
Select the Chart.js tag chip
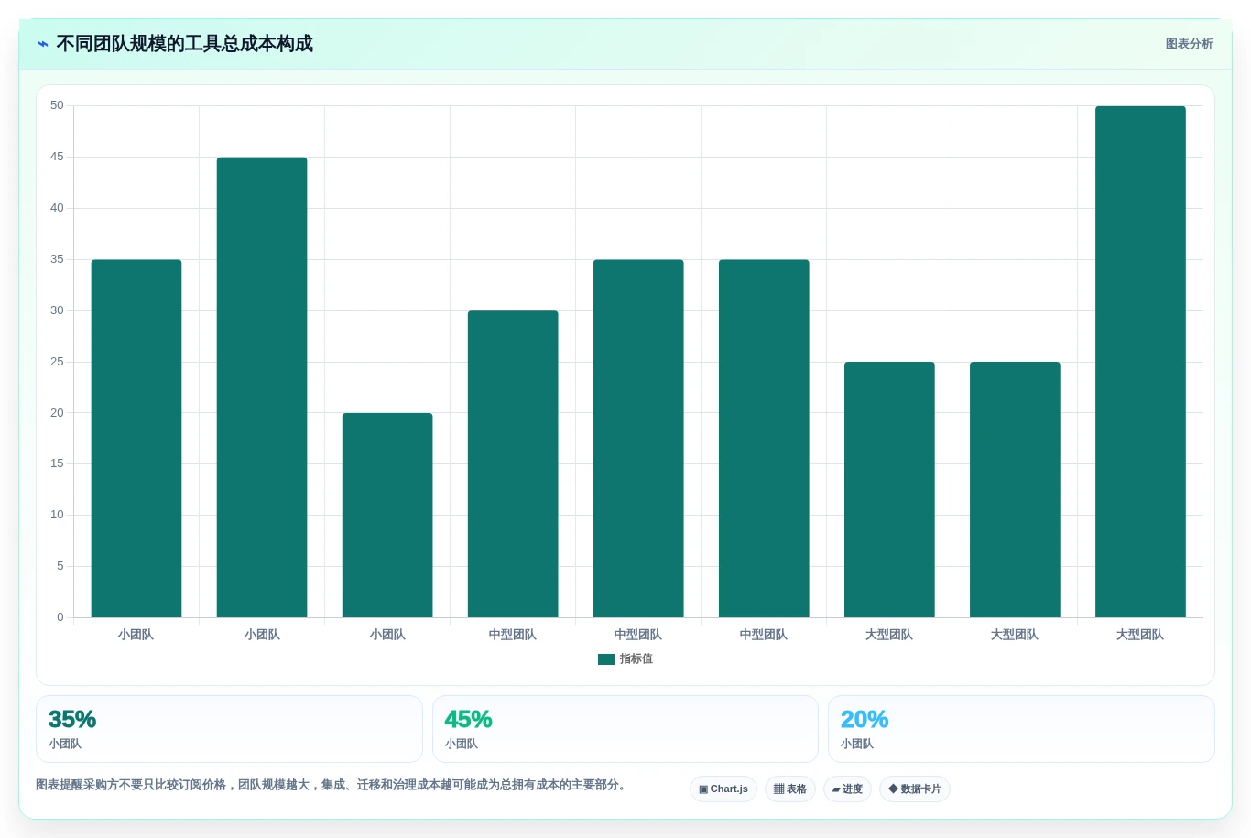[723, 789]
